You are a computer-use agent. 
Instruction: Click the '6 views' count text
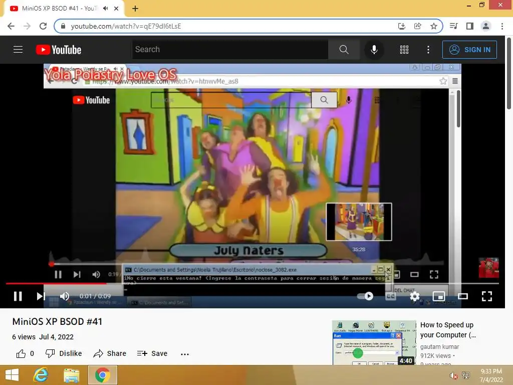[x=24, y=337]
